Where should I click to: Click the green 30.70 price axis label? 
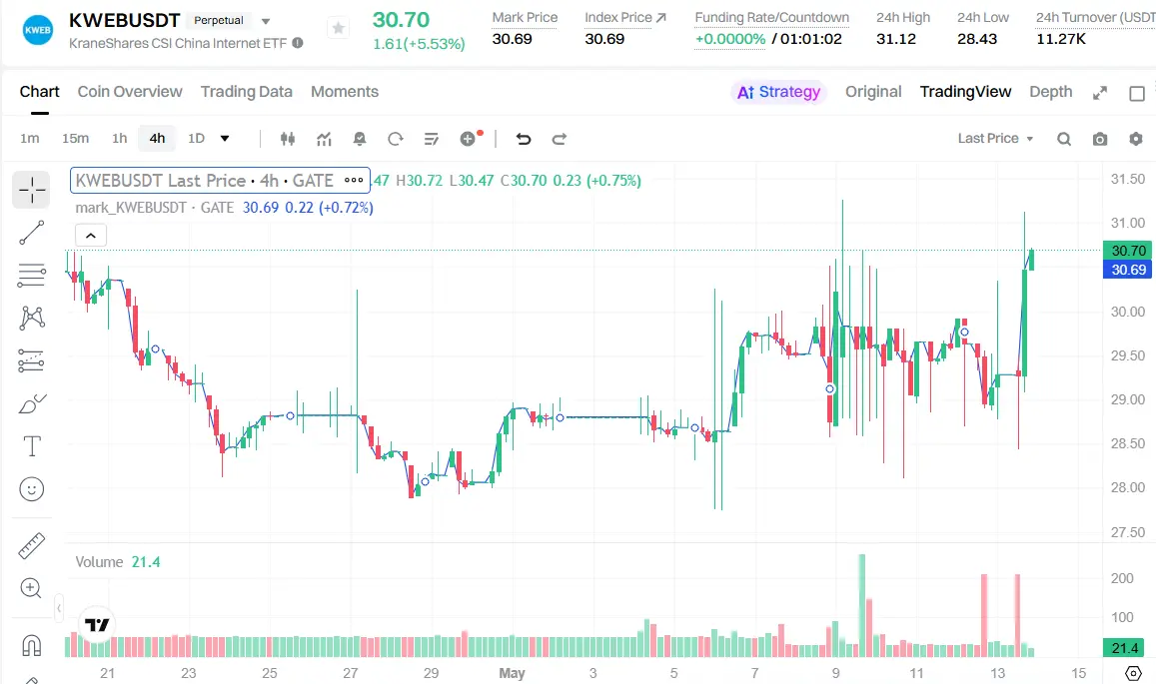pyautogui.click(x=1127, y=251)
